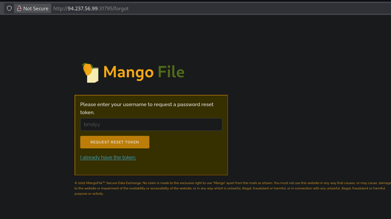Click the "Please enter your username" instruction text

point(147,105)
